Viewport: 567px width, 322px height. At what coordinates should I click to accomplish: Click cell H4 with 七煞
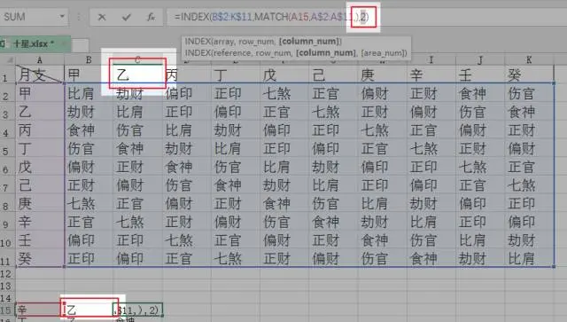(382, 130)
